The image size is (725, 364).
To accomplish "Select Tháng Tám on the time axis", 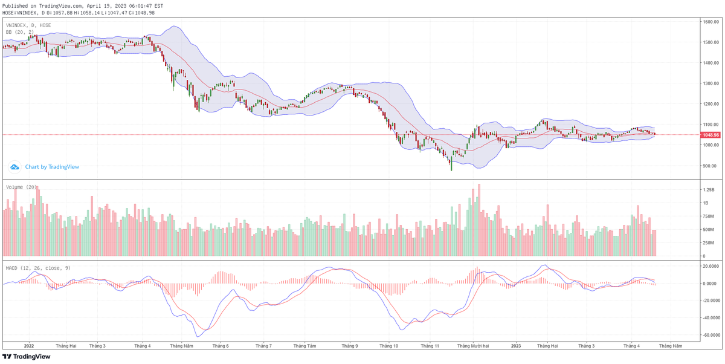I will [x=304, y=346].
